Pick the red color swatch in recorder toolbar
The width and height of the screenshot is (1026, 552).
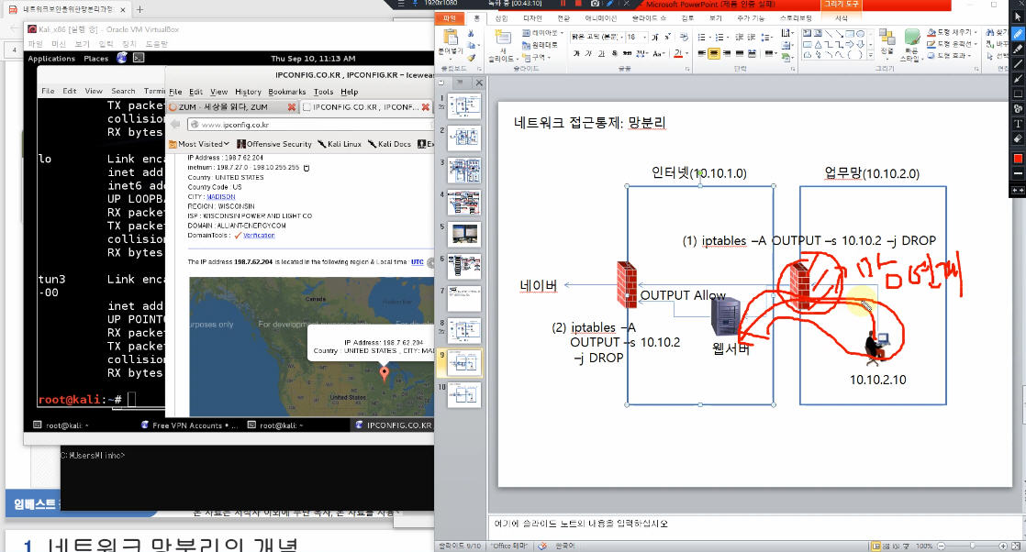point(1018,159)
